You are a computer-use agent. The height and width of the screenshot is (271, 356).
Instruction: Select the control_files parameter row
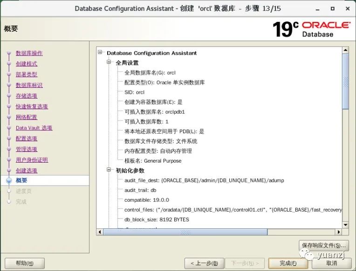coord(233,210)
